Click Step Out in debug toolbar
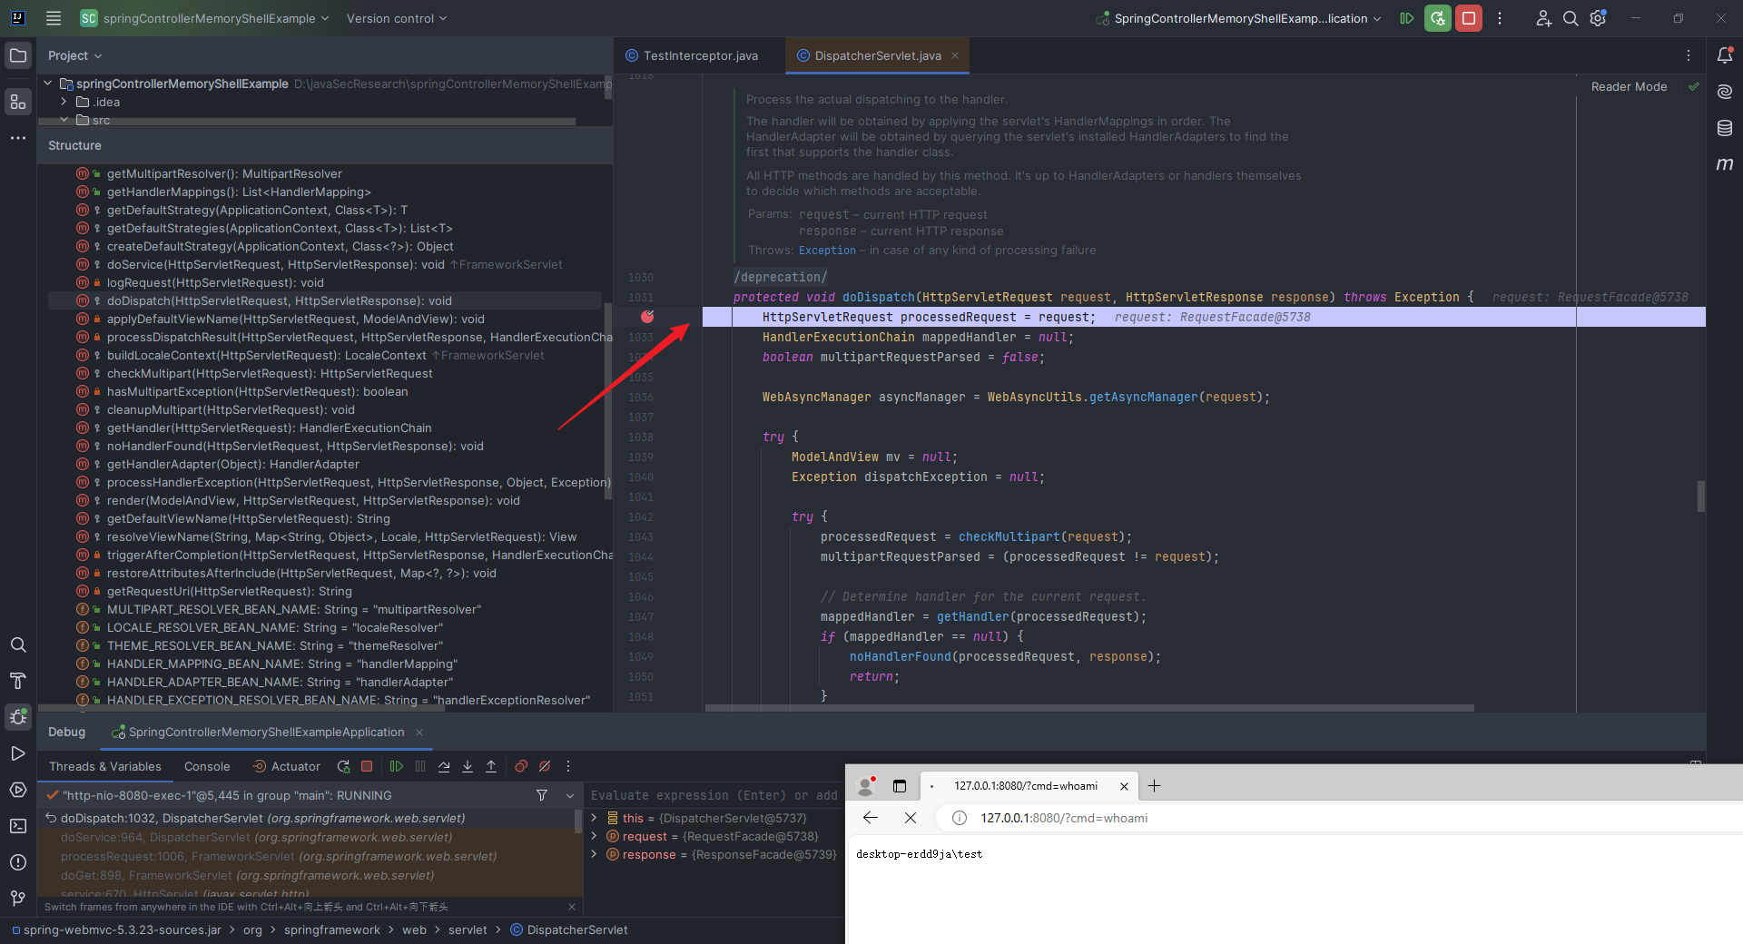Image resolution: width=1743 pixels, height=944 pixels. point(491,766)
